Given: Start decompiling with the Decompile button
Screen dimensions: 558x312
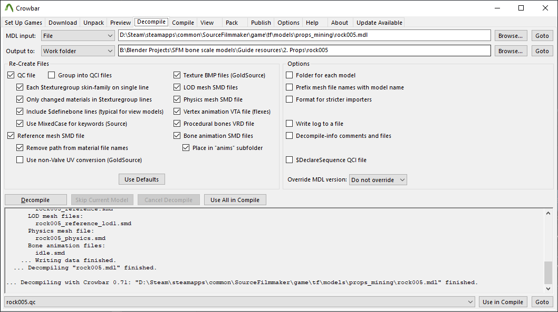Looking at the screenshot, I should 35,200.
